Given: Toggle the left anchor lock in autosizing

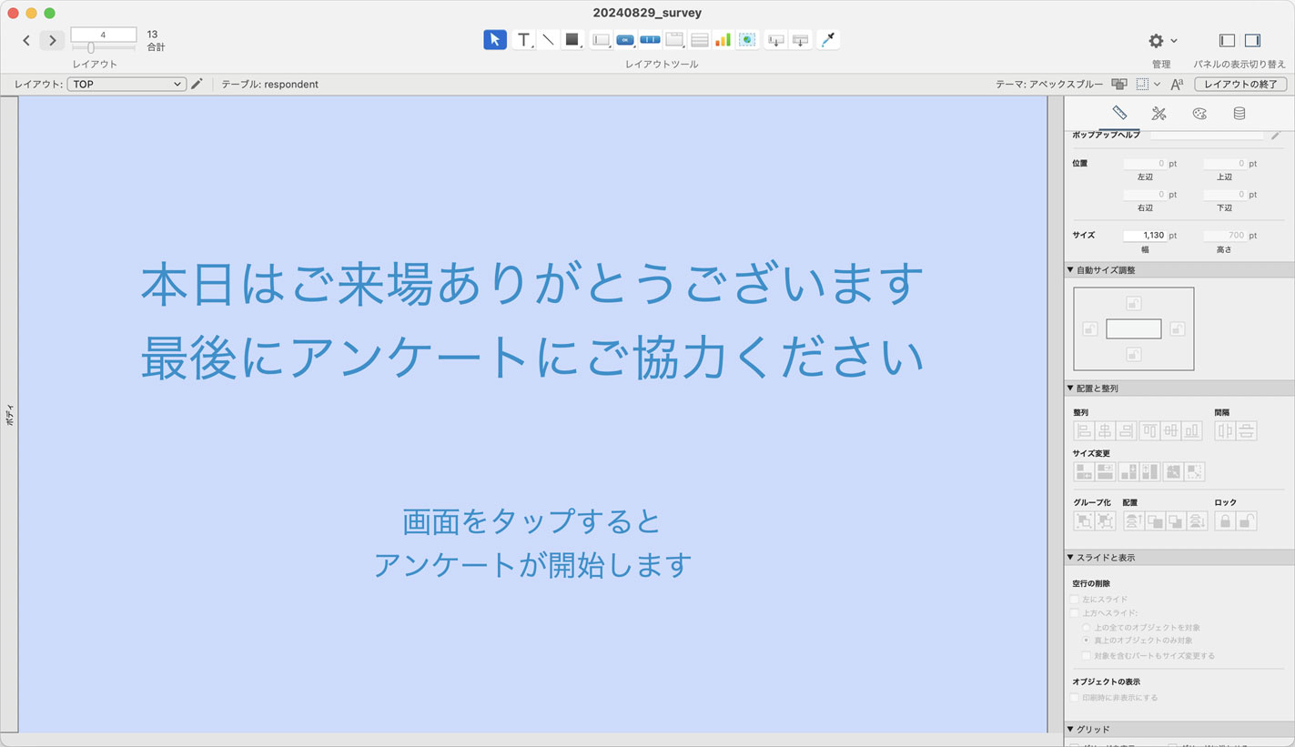Looking at the screenshot, I should click(1090, 328).
